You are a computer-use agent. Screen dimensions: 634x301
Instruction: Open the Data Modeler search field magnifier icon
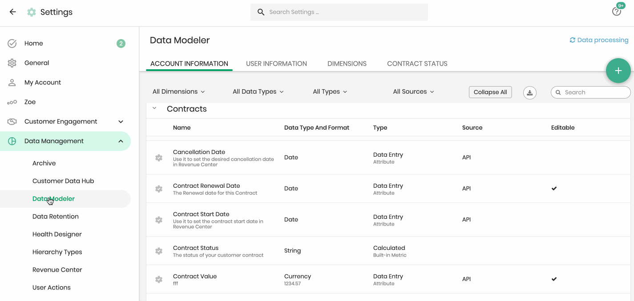[558, 92]
